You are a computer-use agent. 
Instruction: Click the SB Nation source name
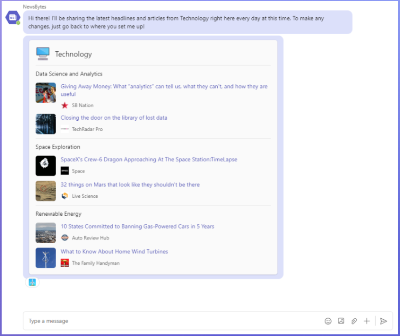tap(82, 105)
